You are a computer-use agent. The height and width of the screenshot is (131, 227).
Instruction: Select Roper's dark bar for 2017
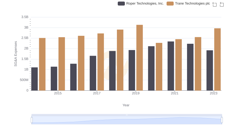(x=93, y=73)
